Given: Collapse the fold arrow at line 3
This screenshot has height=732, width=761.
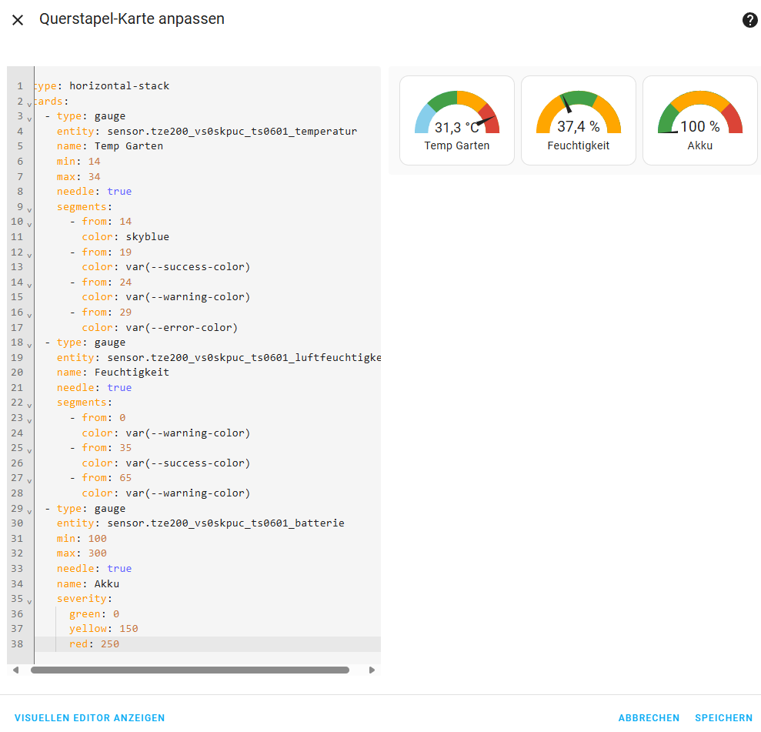Looking at the screenshot, I should click(x=29, y=119).
